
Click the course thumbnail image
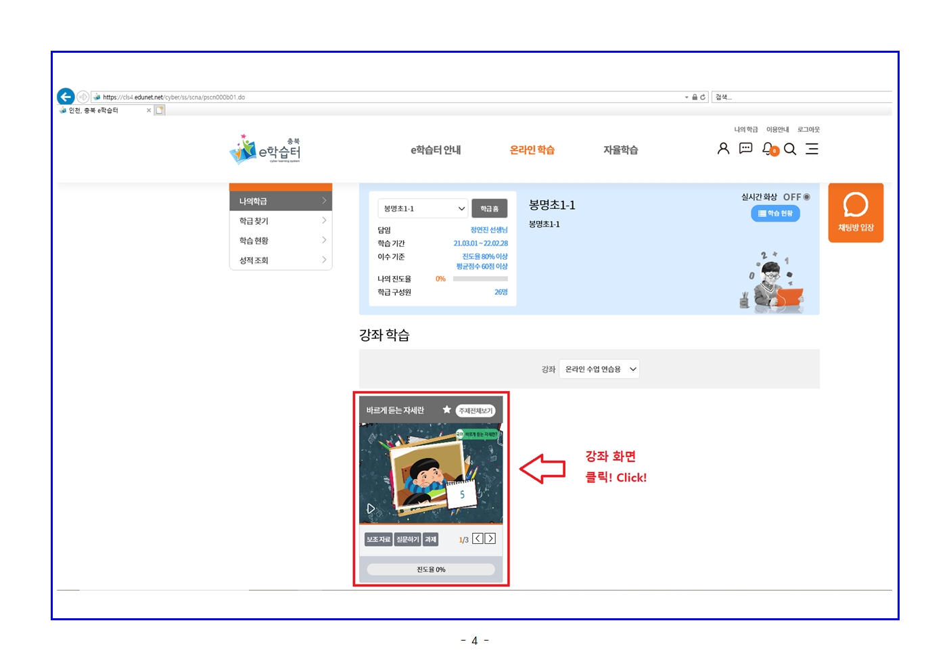click(431, 473)
